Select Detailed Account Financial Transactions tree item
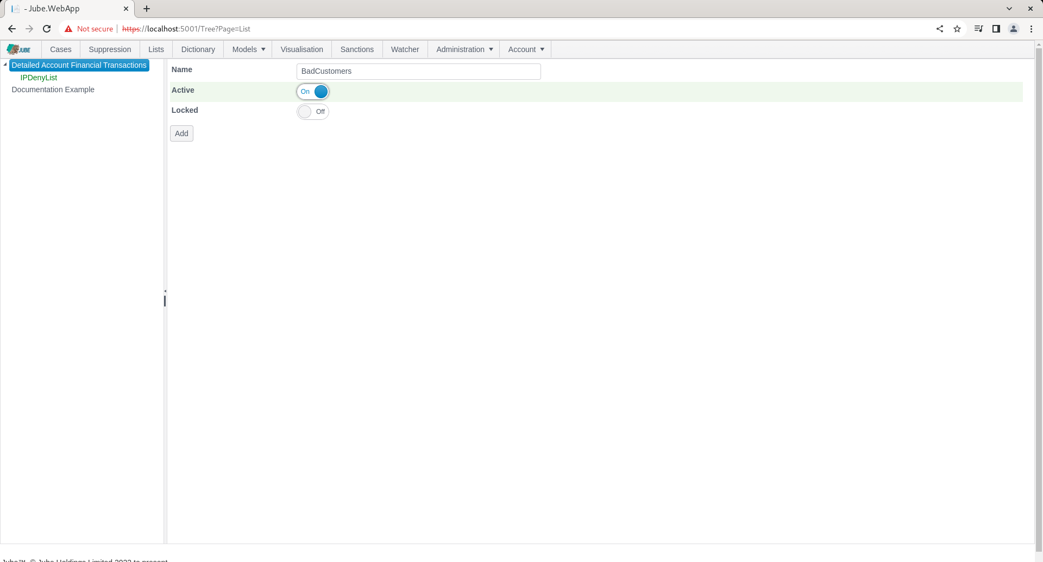 [79, 65]
